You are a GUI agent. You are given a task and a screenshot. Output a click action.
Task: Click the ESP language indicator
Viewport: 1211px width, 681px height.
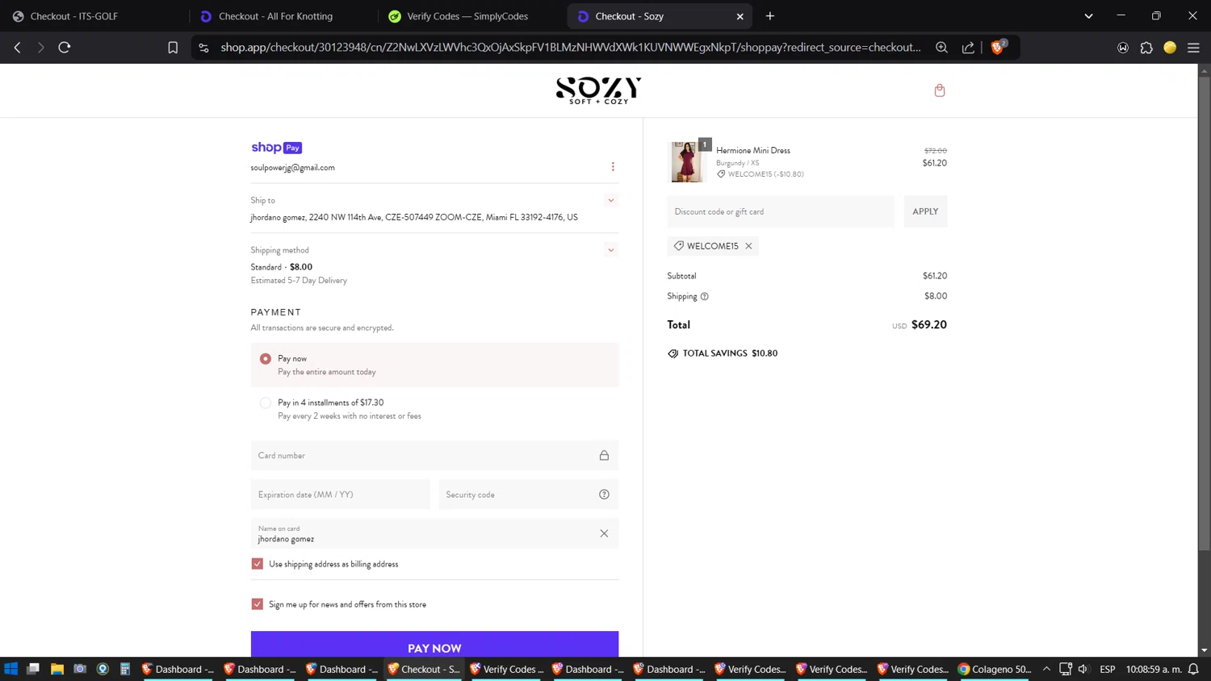click(1108, 669)
